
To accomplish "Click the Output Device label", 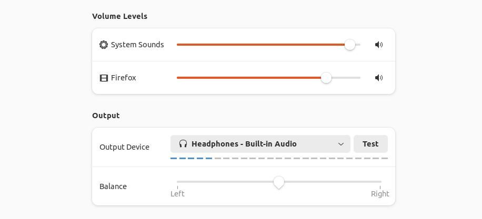I will click(x=124, y=147).
